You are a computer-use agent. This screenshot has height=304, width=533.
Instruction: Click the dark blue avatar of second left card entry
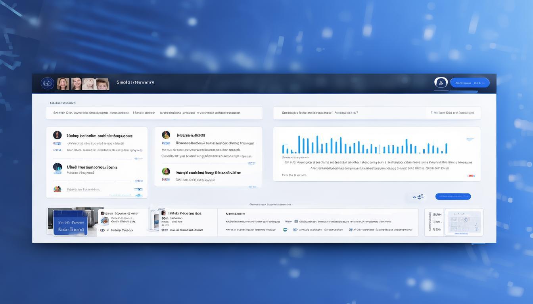[58, 167]
